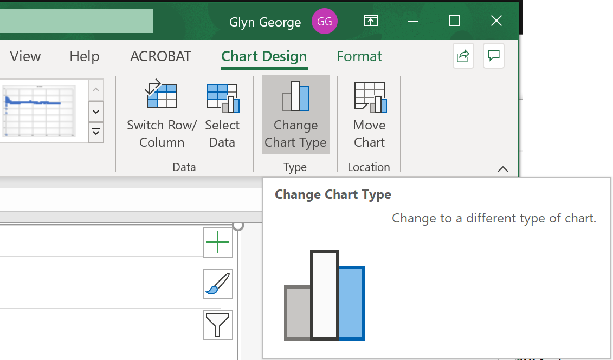The height and width of the screenshot is (360, 613).
Task: Click Move Chart button
Action: pos(370,115)
